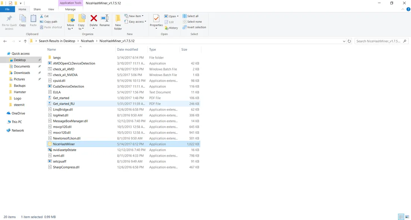
Task: Click the History ribbon button
Action: [x=171, y=28]
